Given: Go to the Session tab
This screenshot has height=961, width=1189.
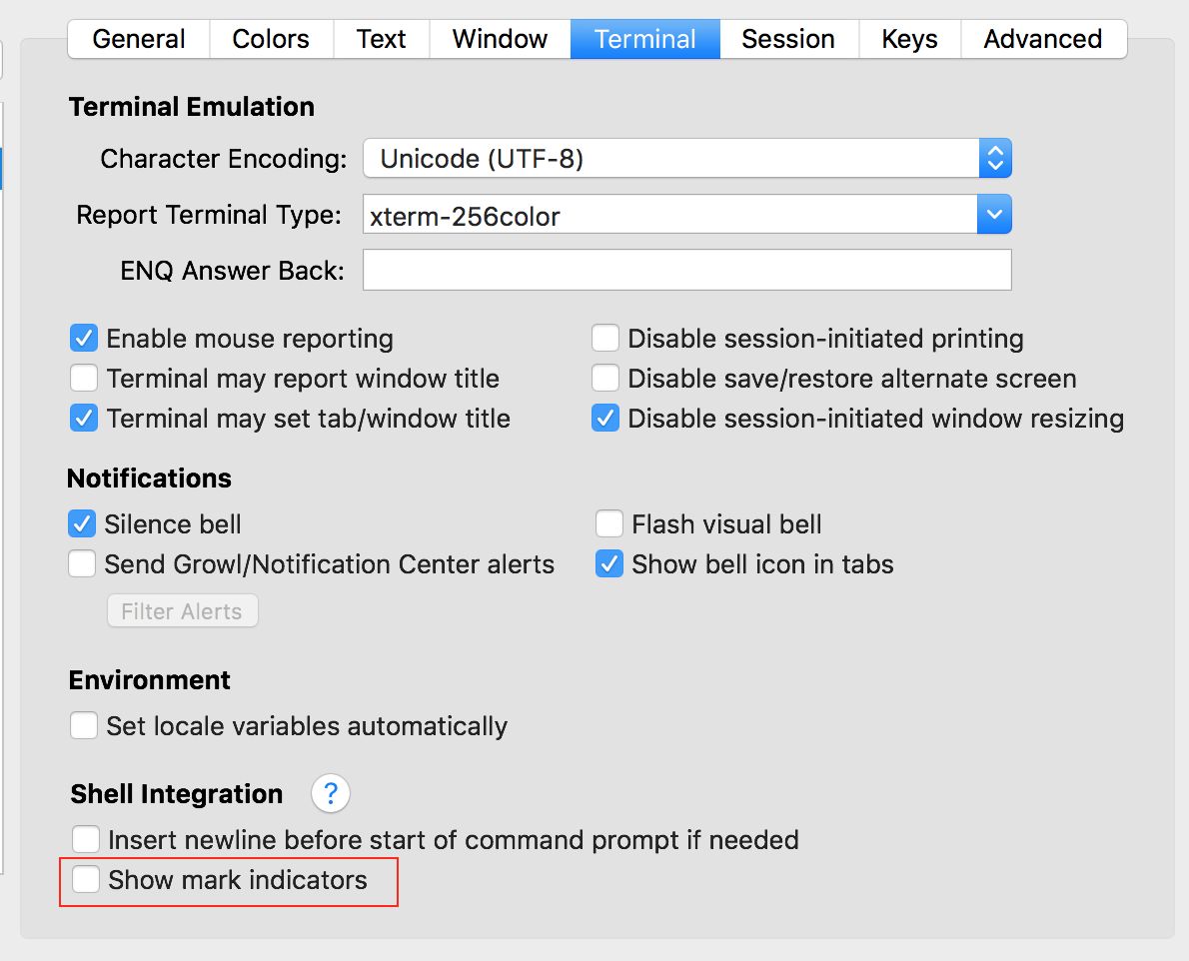Looking at the screenshot, I should click(787, 39).
